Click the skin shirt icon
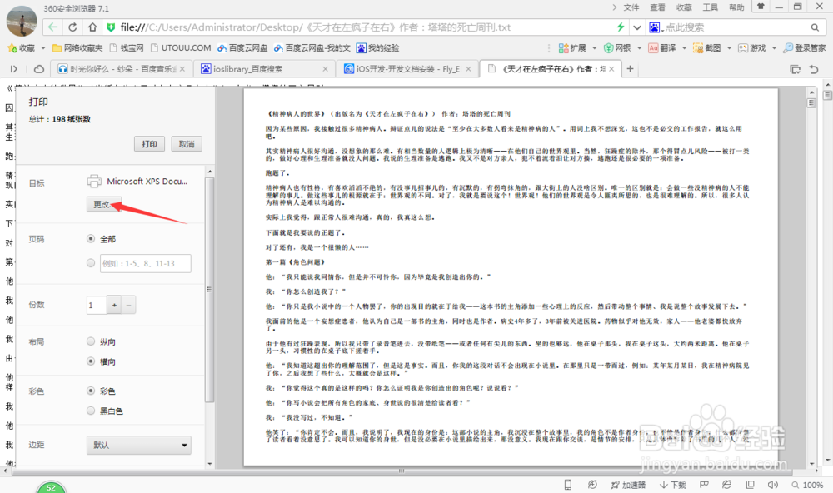Image resolution: width=833 pixels, height=493 pixels. (x=761, y=7)
